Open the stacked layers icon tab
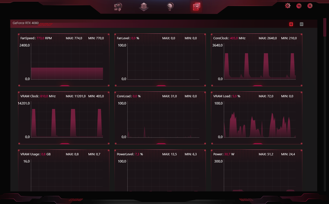This screenshot has width=329, height=204. click(x=144, y=7)
